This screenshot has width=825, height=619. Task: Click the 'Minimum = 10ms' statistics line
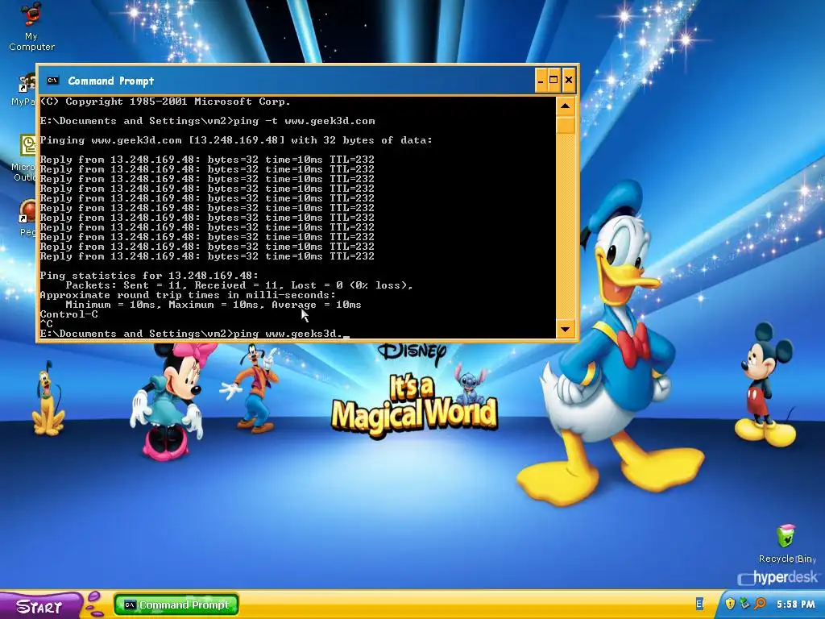213,305
